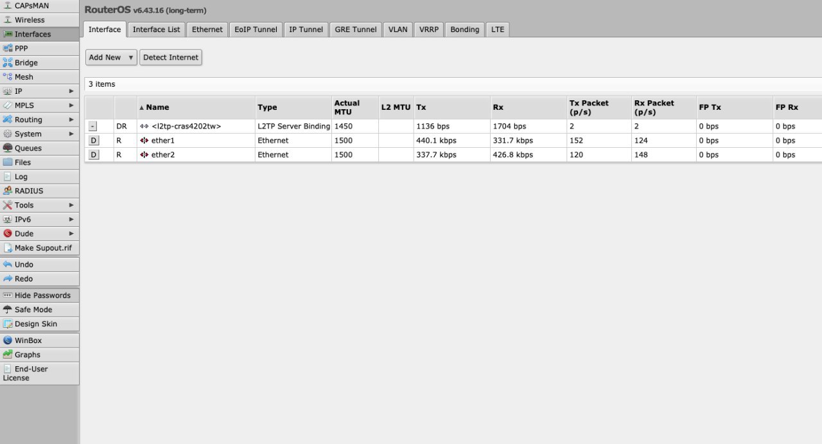822x444 pixels.
Task: Click the System gear icon
Action: coord(8,134)
